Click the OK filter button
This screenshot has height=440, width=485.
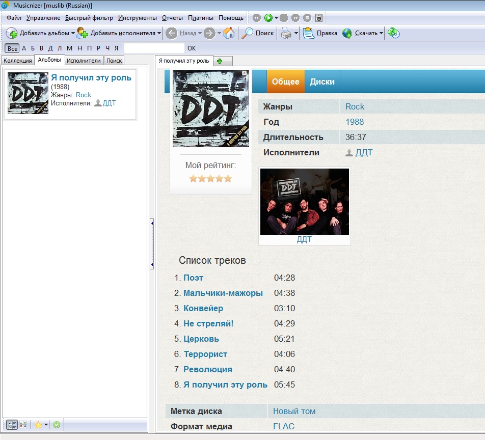[x=192, y=48]
